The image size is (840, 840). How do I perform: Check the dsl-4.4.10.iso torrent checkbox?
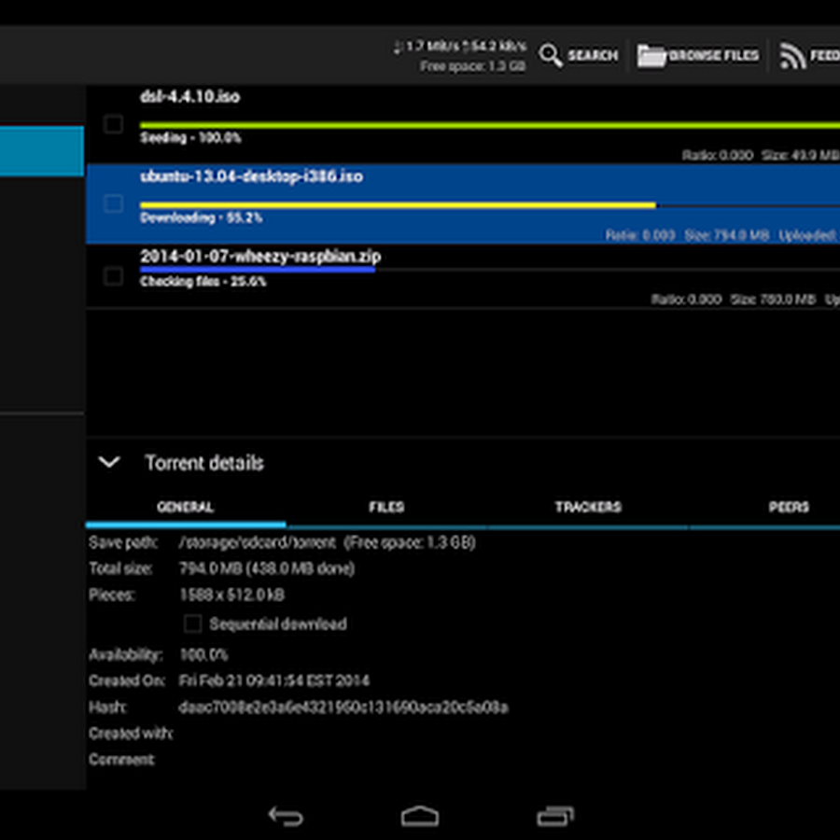[113, 124]
